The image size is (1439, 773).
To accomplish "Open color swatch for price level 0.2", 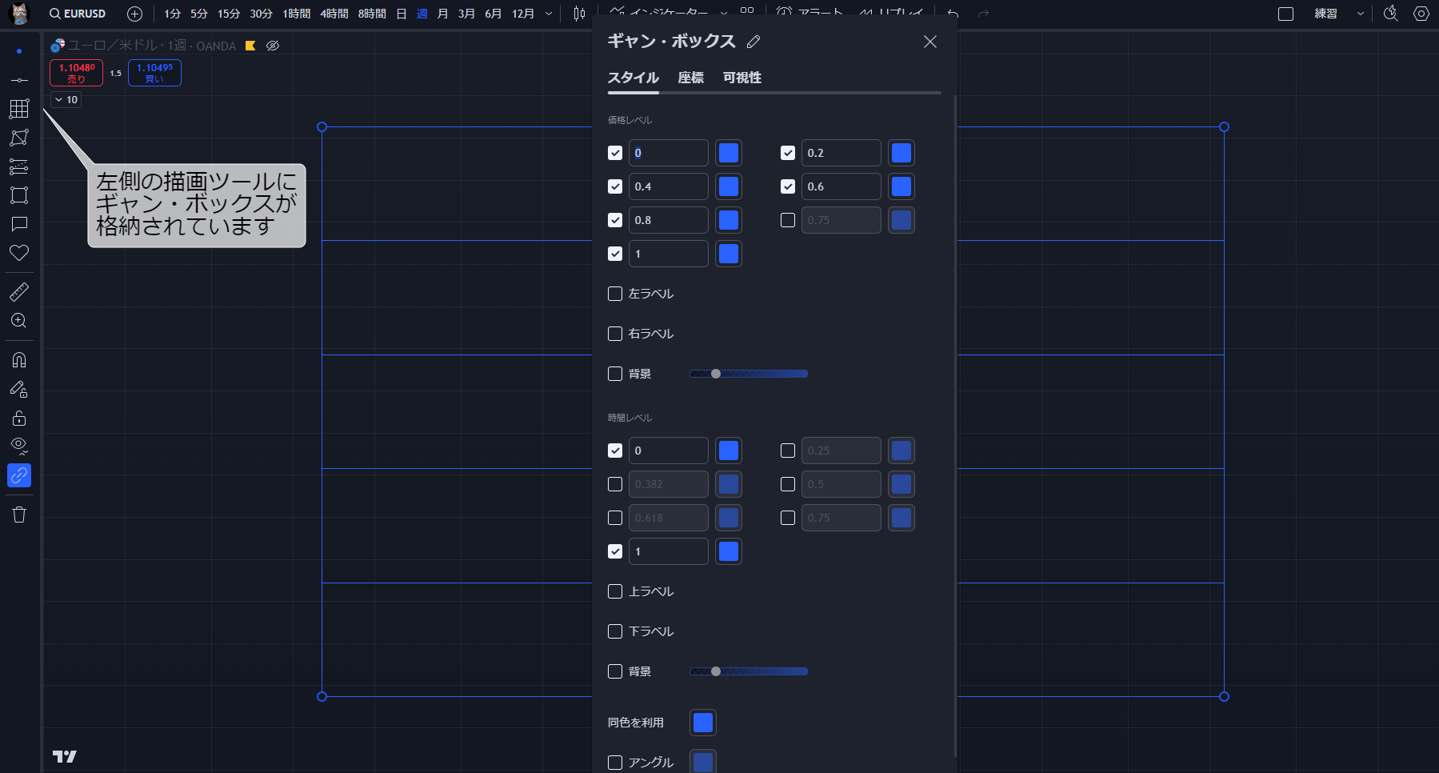I will [x=901, y=153].
